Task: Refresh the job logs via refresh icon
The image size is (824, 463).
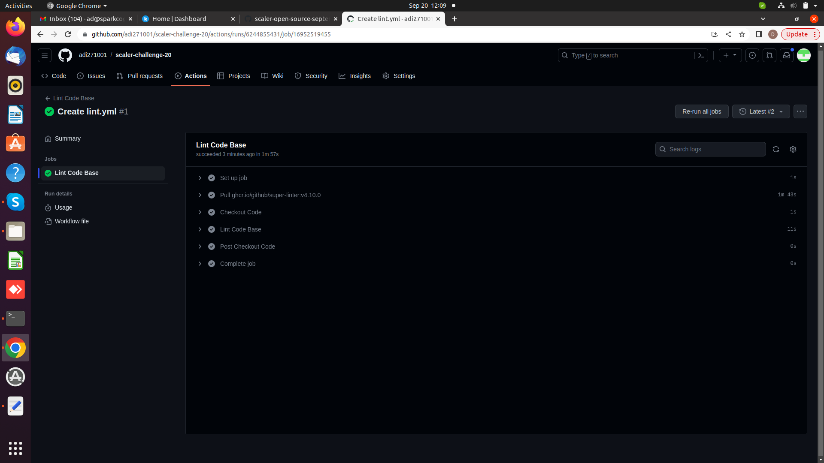Action: (x=776, y=149)
